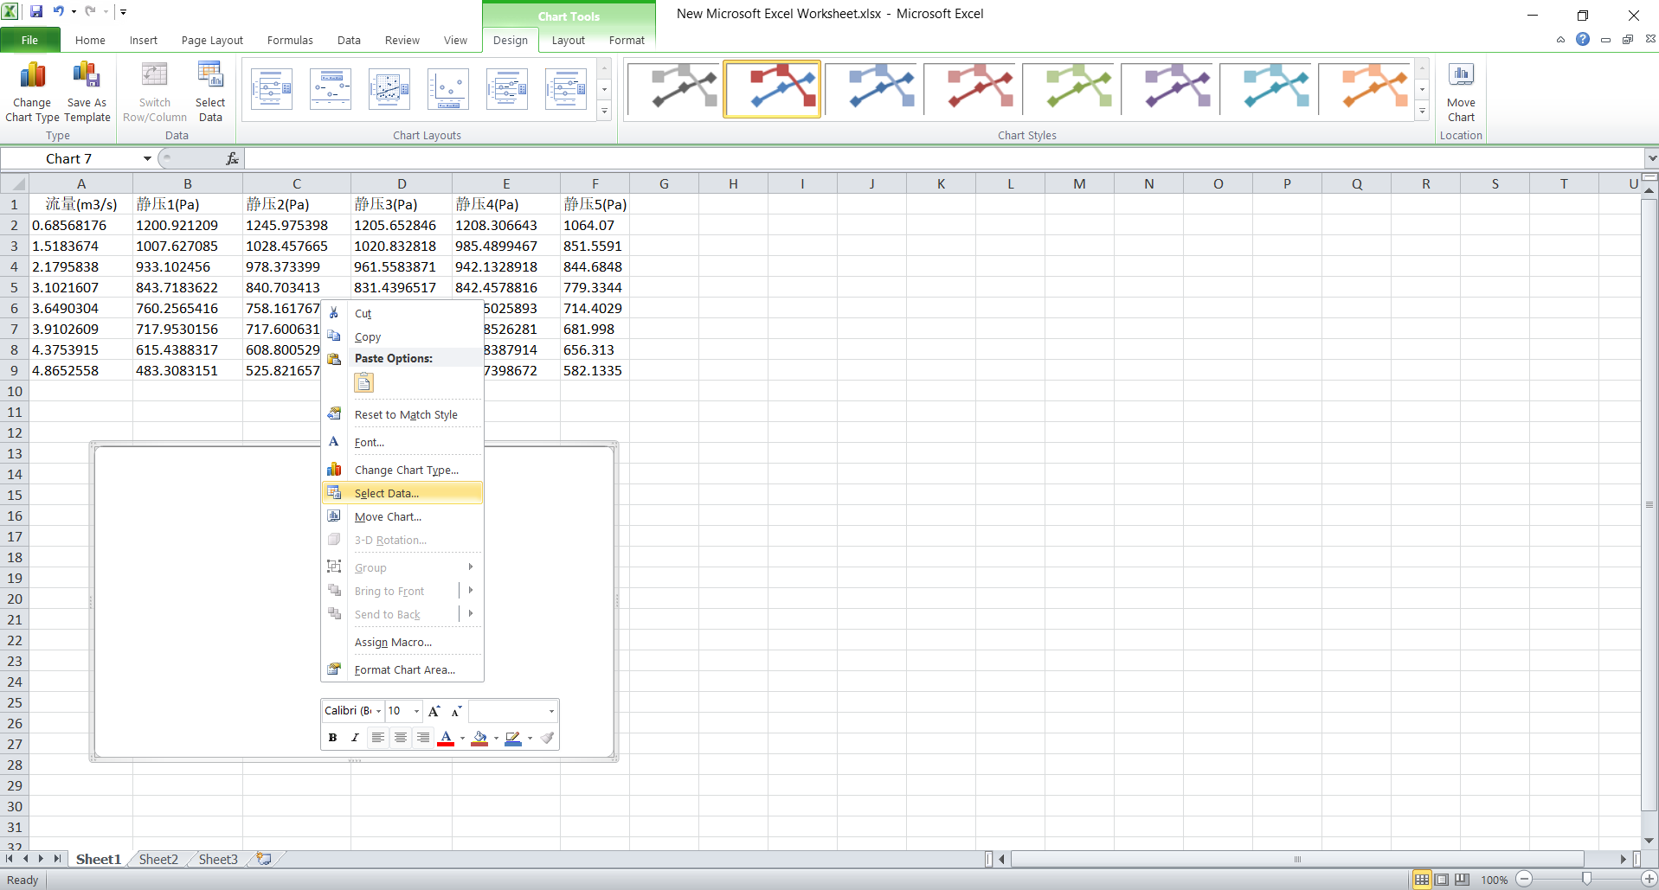
Task: Expand the Chart Styles gallery dropdown
Action: (1420, 111)
